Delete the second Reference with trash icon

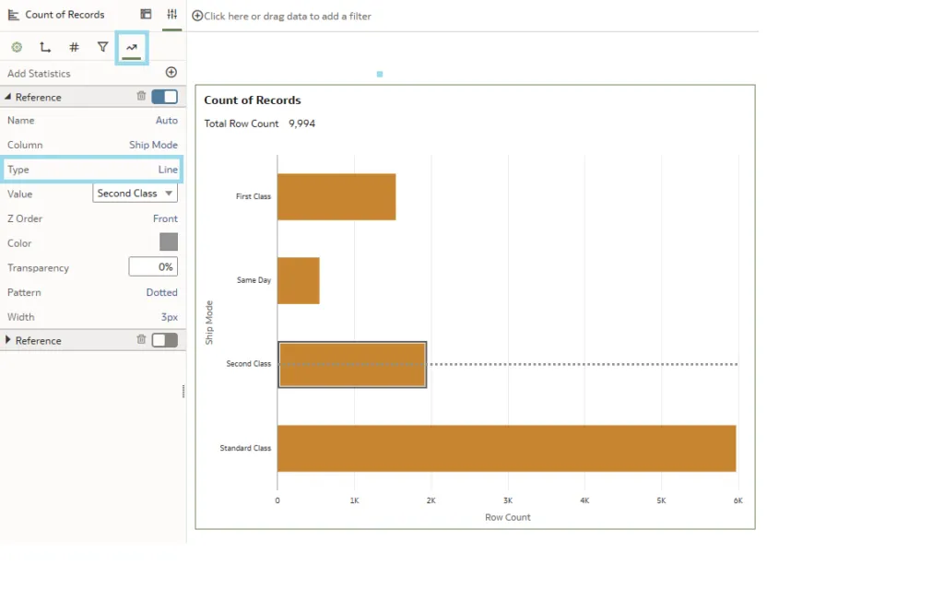141,339
